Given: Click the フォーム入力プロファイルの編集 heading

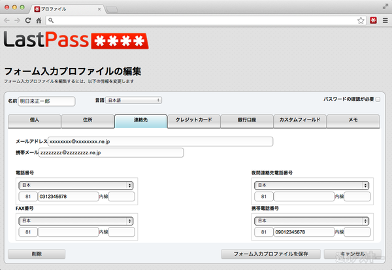Looking at the screenshot, I should [73, 71].
